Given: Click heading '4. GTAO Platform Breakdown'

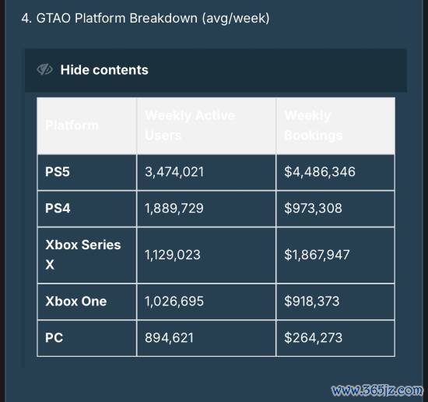Looking at the screenshot, I should coord(146,19).
